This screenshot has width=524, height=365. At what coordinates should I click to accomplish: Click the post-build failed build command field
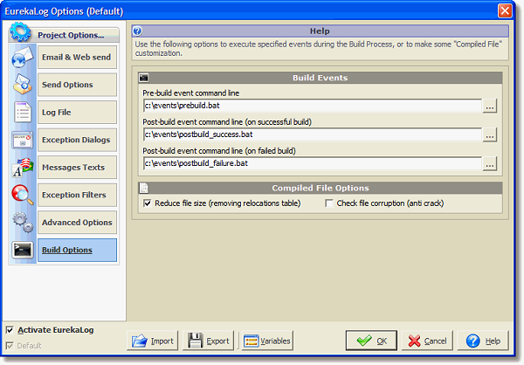click(x=313, y=163)
